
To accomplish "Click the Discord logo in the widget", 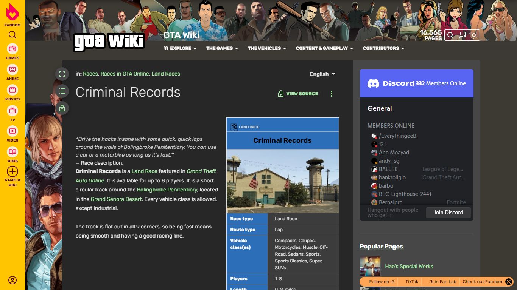I will pos(374,83).
